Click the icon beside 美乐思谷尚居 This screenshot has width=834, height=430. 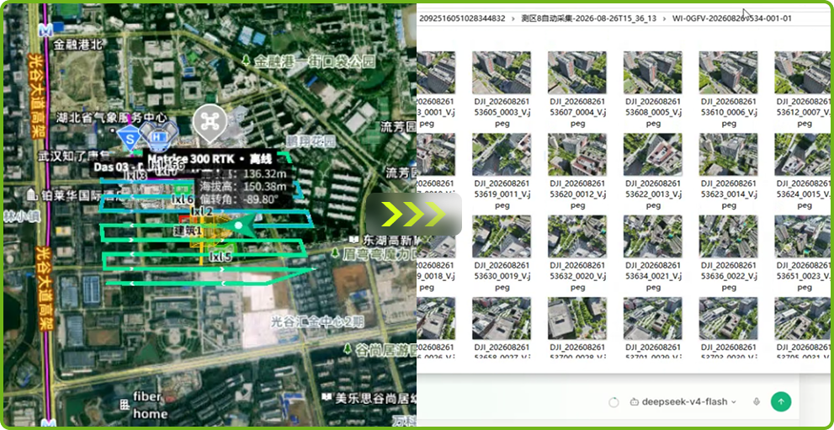coord(327,398)
